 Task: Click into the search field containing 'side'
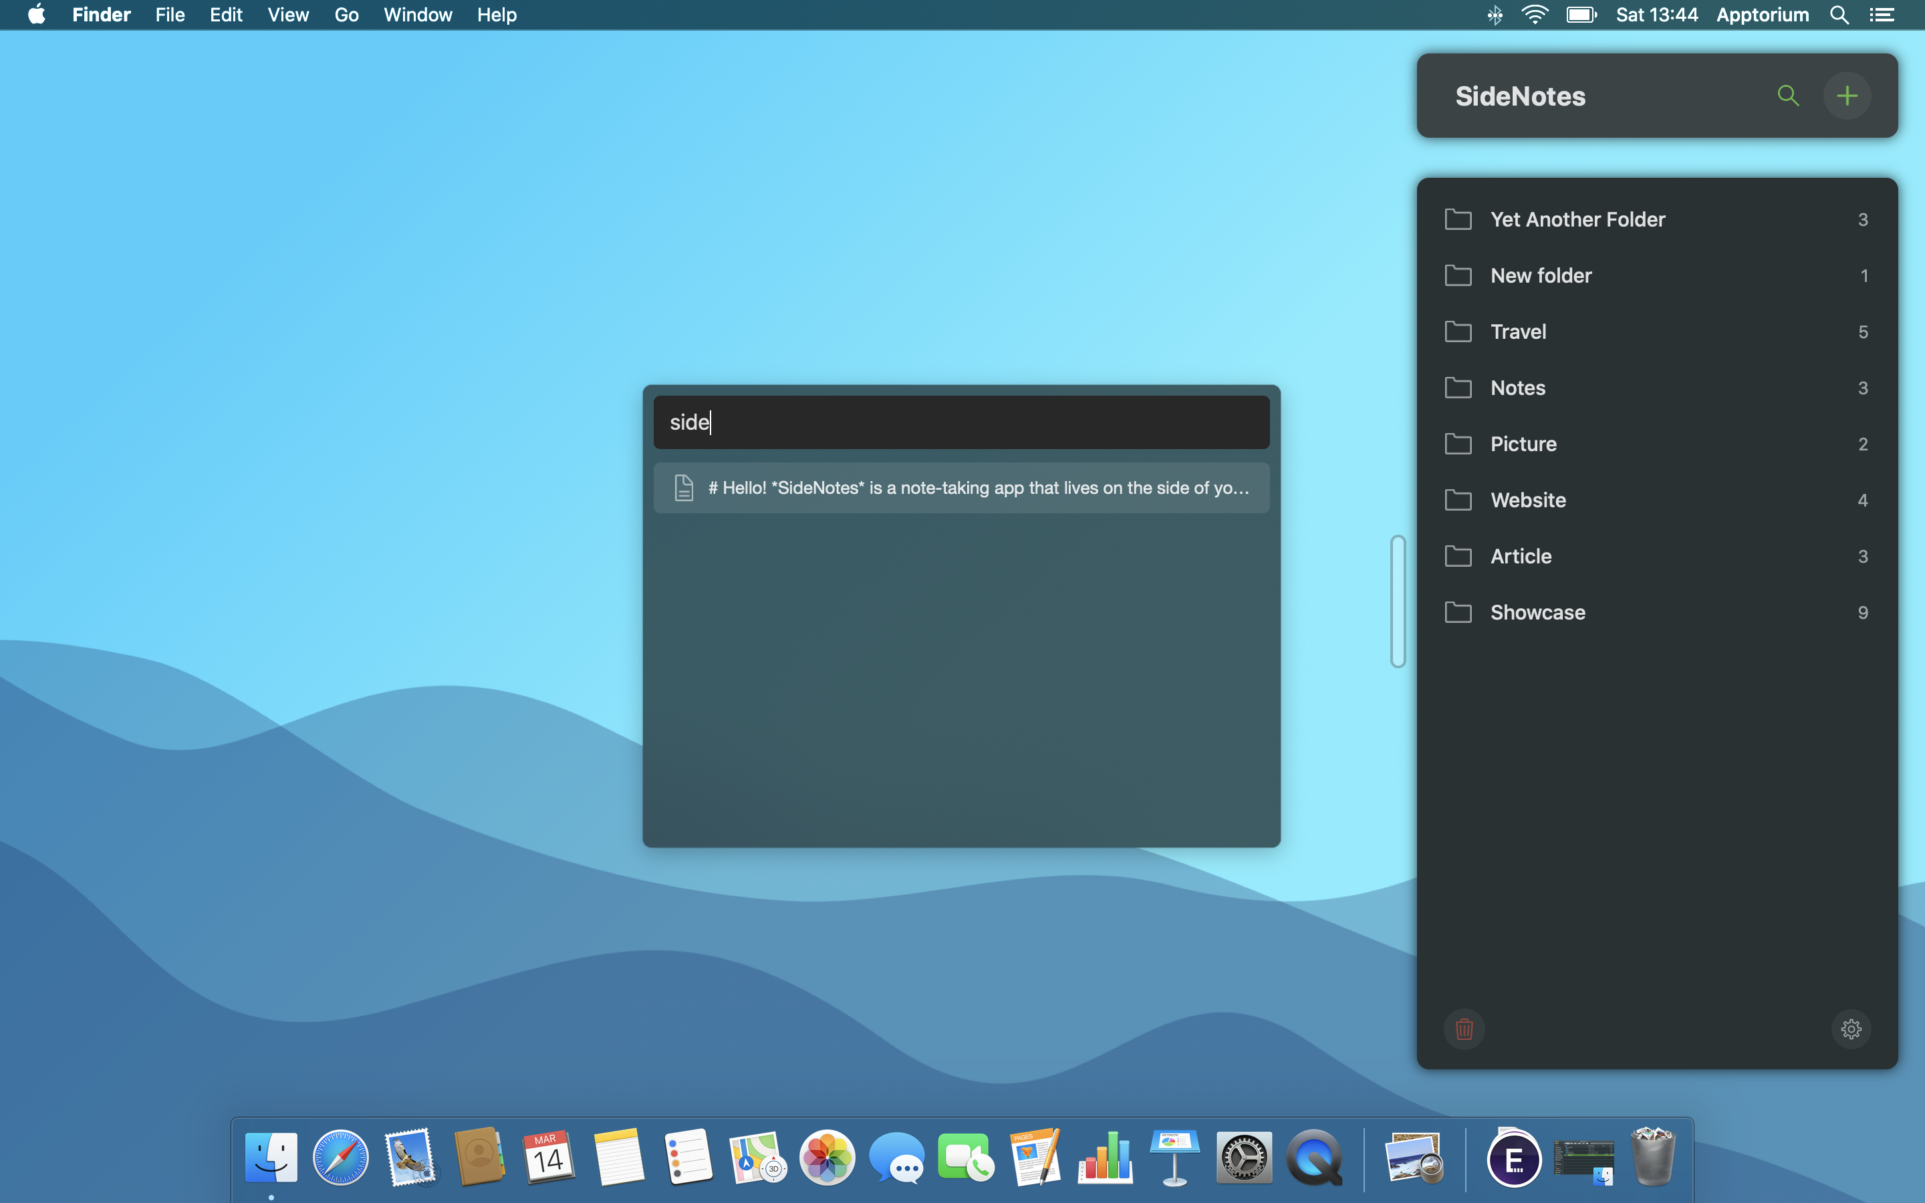click(961, 422)
